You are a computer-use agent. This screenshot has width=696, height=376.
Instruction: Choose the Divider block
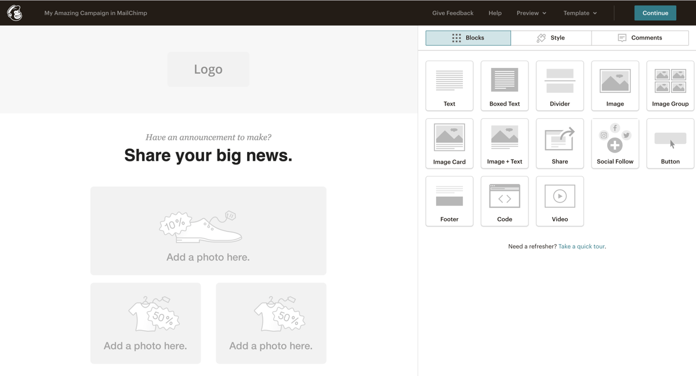coord(560,86)
